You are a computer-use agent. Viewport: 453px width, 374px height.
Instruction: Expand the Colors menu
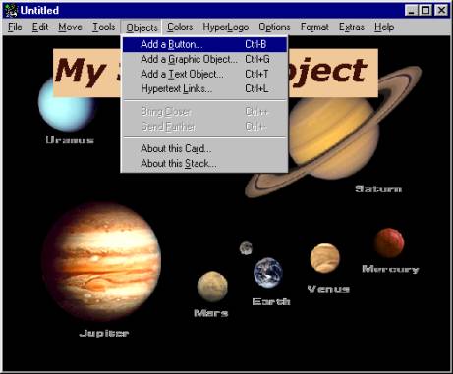180,27
